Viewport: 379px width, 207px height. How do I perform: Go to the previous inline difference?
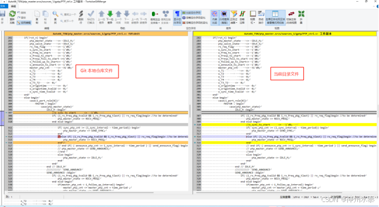coord(135,17)
